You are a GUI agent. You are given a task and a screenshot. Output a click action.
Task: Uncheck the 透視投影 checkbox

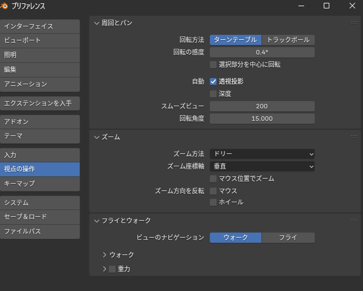[213, 81]
